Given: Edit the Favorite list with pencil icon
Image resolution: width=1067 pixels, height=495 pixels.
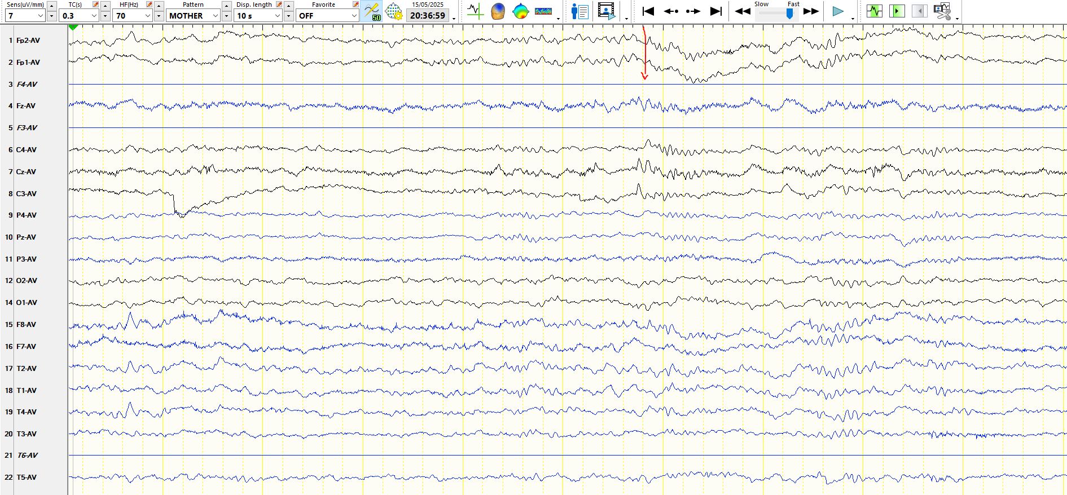Looking at the screenshot, I should [355, 5].
